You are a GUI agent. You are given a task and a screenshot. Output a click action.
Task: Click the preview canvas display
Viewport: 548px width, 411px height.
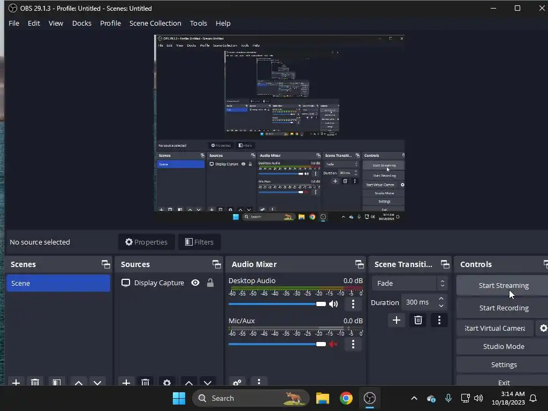point(279,128)
